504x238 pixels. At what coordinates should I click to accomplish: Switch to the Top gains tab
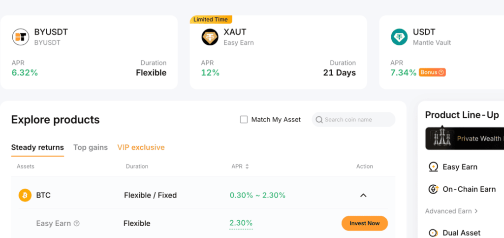[x=91, y=147]
